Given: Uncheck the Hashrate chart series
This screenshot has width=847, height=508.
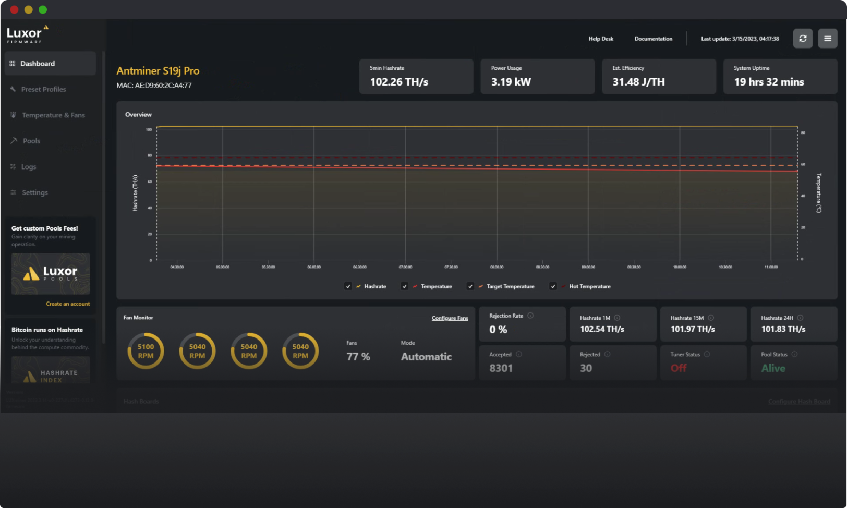Looking at the screenshot, I should [x=348, y=286].
